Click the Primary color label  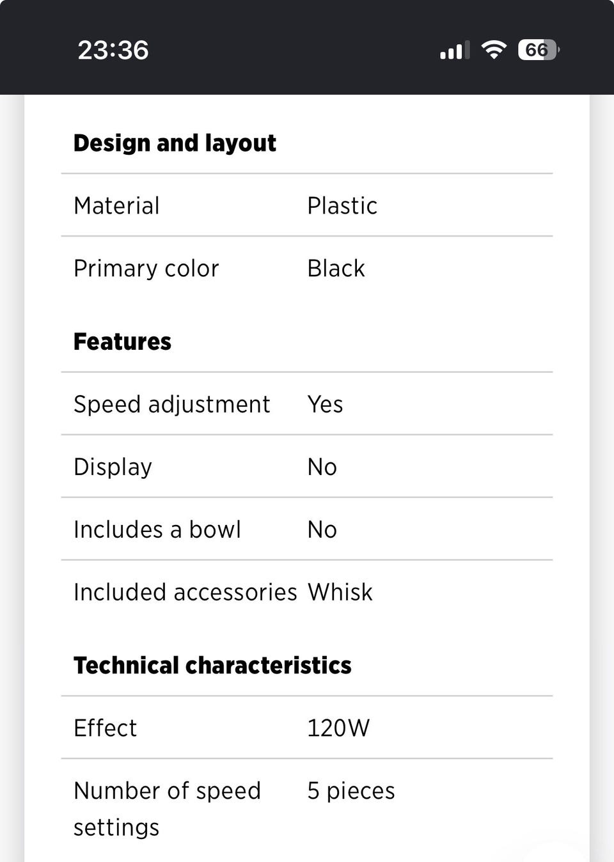[x=146, y=269]
